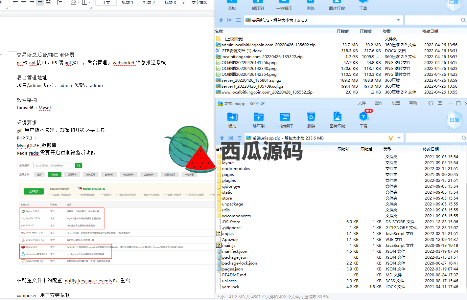Viewport: 467px width, 300px height.
Task: Apply distributed alignment in document toolbar
Action: [x=48, y=2]
